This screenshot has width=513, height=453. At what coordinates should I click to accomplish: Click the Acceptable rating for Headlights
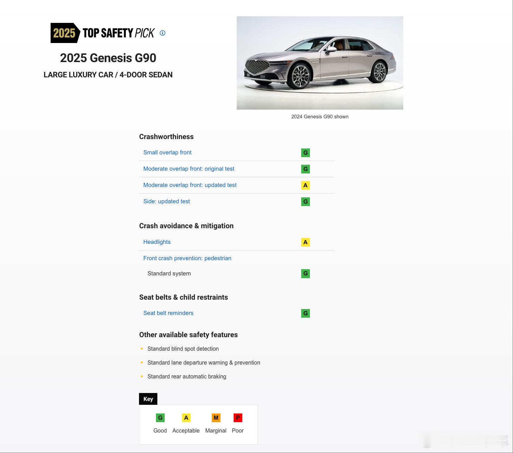pyautogui.click(x=305, y=242)
